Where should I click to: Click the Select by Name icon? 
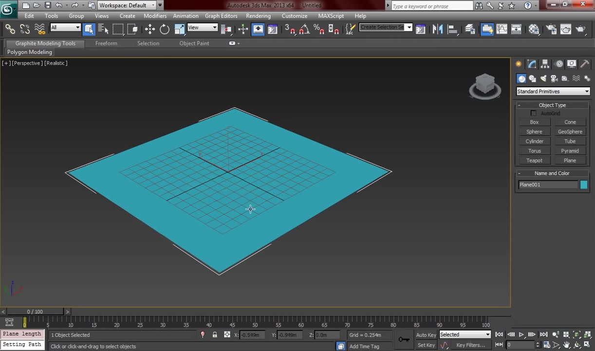(x=103, y=29)
